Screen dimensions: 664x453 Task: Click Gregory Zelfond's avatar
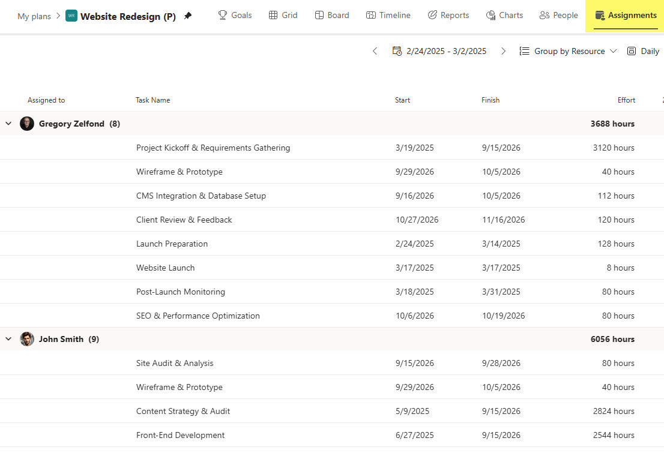tap(26, 124)
